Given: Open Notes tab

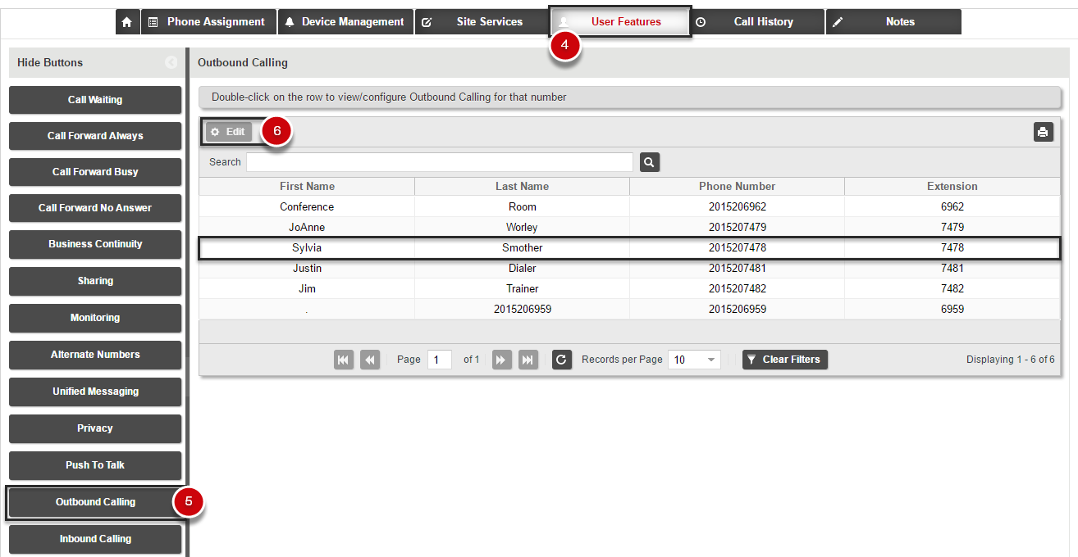Looking at the screenshot, I should pyautogui.click(x=893, y=22).
